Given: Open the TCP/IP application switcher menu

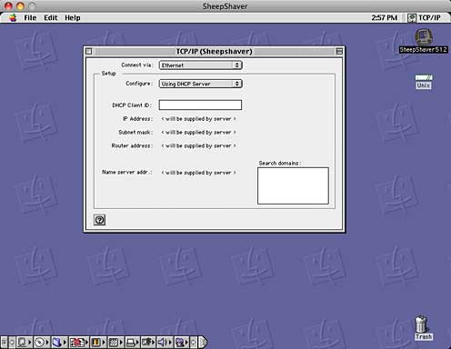Looking at the screenshot, I should click(x=424, y=18).
